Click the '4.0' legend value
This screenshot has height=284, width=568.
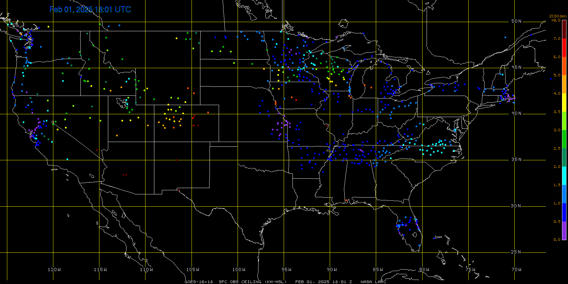[x=557, y=93]
